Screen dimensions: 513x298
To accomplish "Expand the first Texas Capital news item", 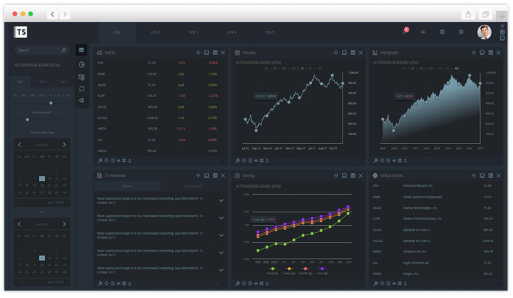I will point(221,200).
